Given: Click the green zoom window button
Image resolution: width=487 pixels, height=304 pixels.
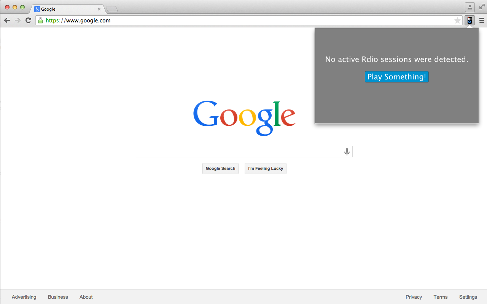Looking at the screenshot, I should point(22,7).
